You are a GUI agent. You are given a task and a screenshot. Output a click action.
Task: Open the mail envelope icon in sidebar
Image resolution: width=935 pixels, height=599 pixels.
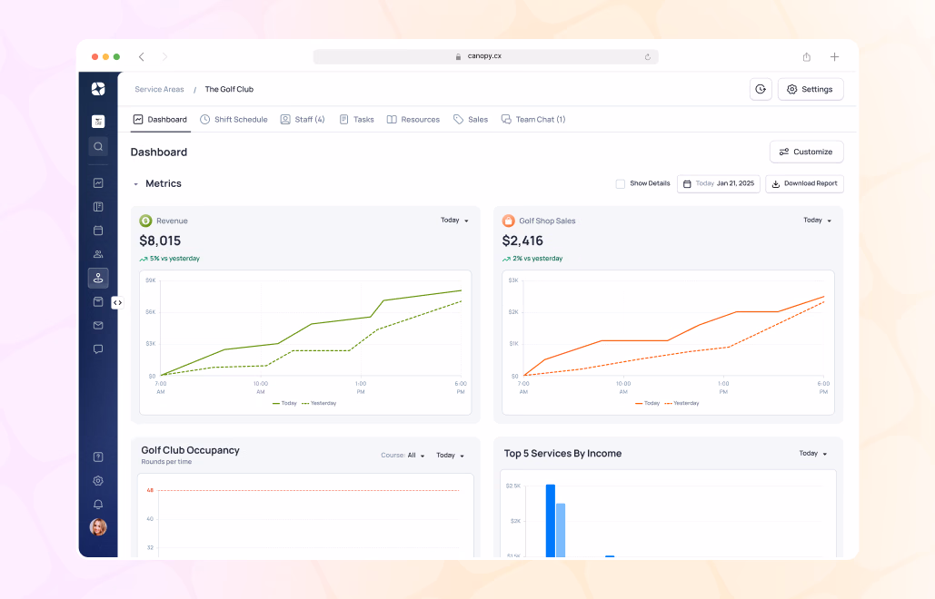(98, 325)
